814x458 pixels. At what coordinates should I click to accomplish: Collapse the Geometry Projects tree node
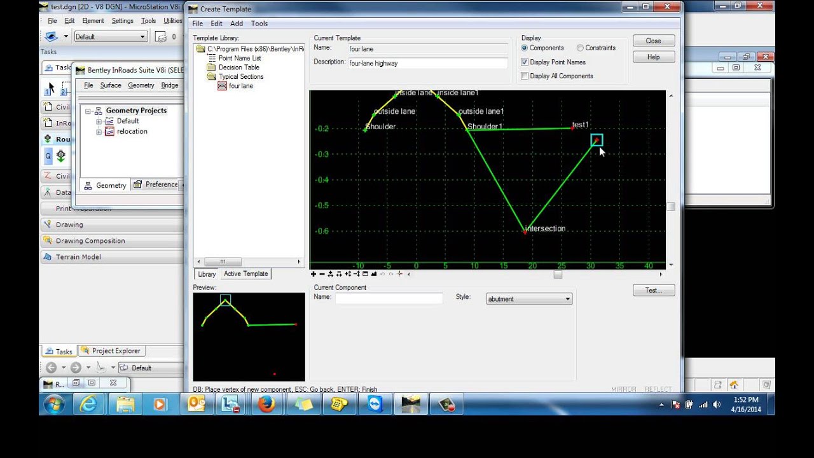(88, 111)
